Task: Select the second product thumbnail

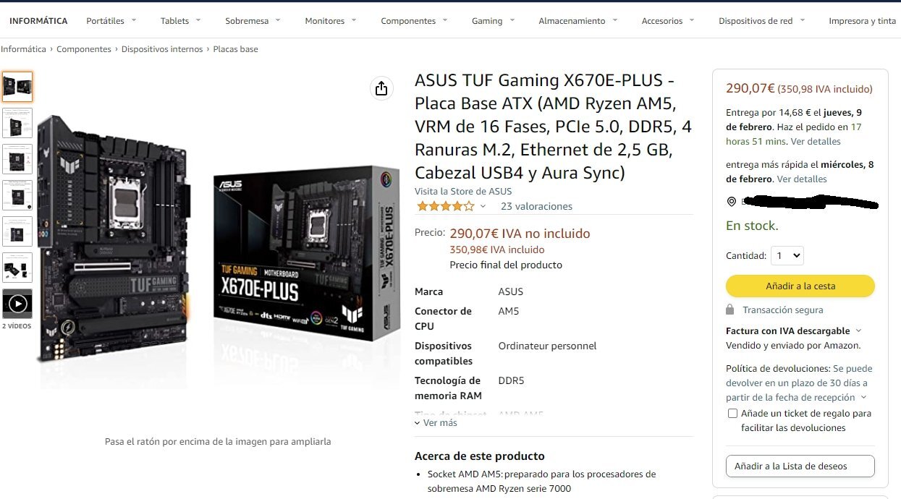Action: click(x=17, y=123)
